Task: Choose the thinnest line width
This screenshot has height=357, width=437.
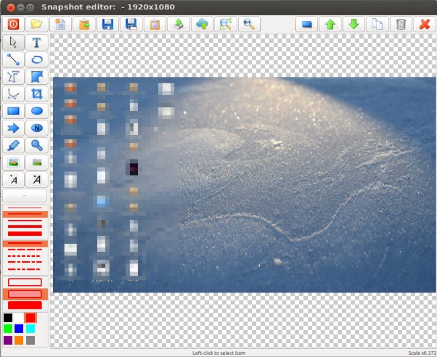Action: click(25, 208)
